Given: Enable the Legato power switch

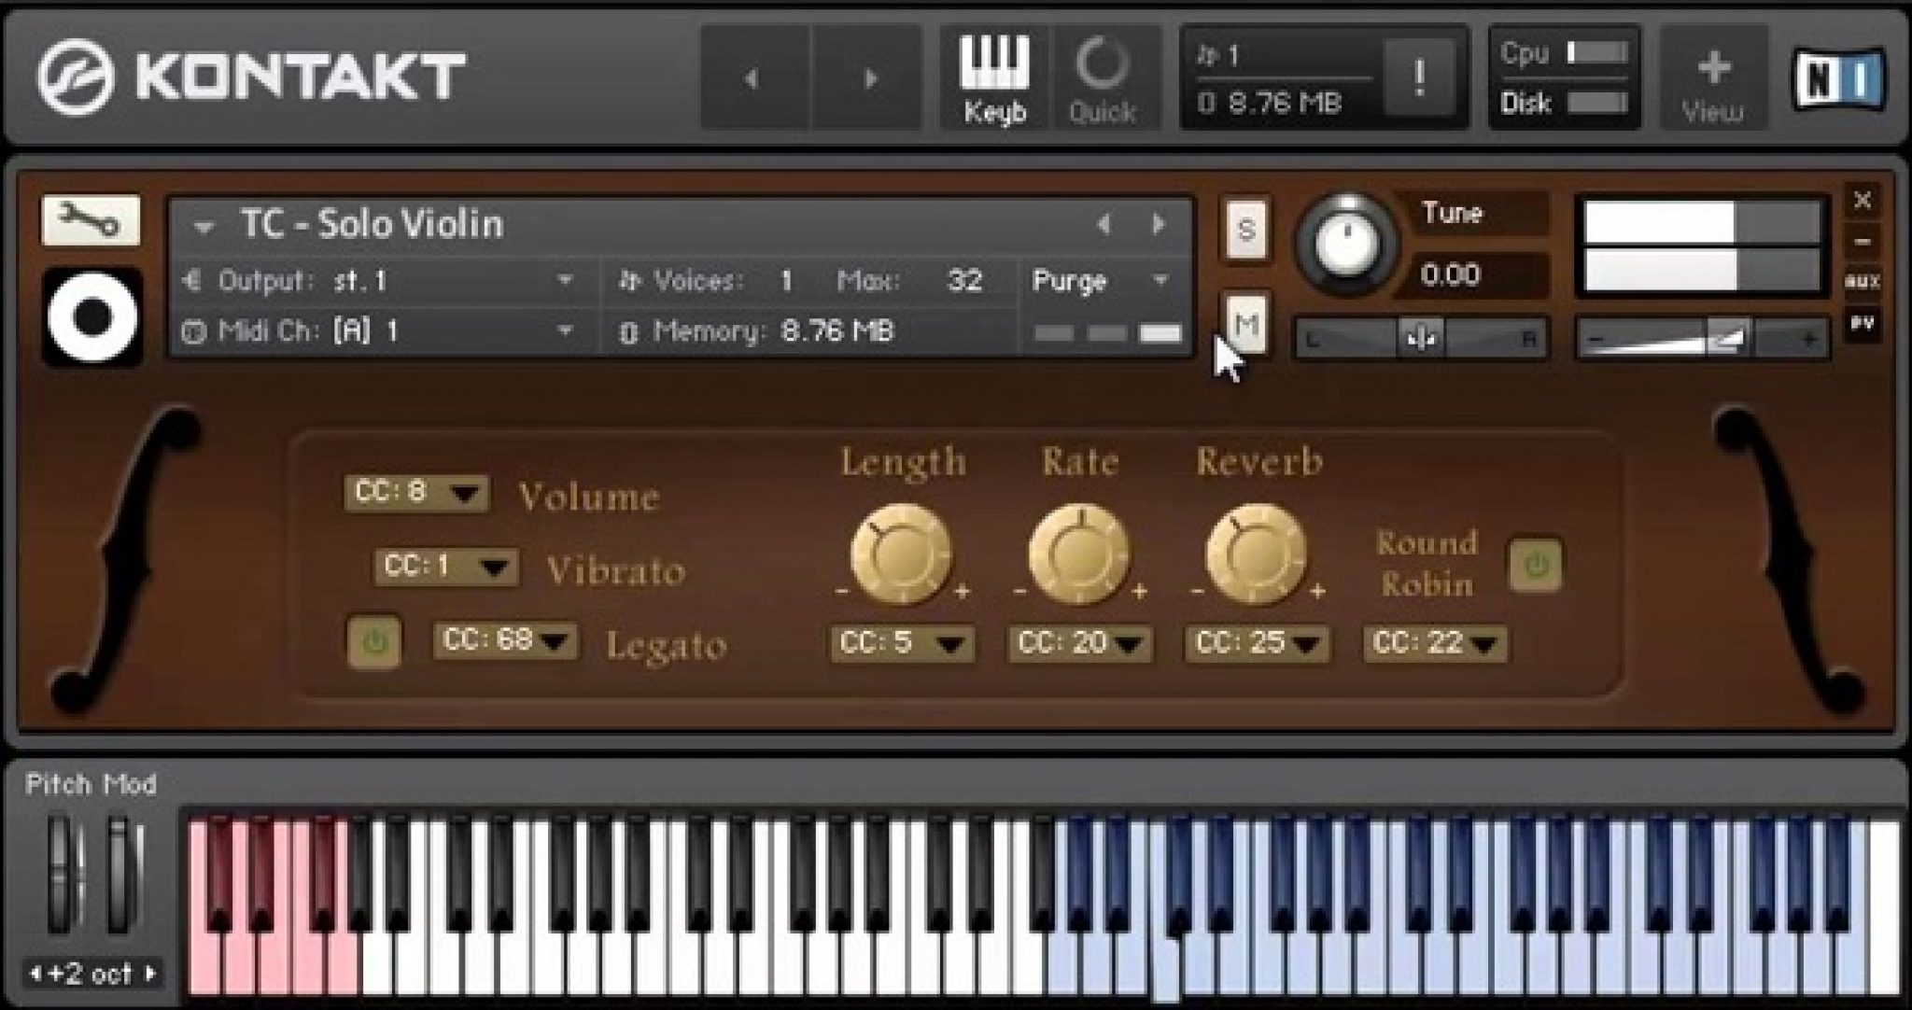Looking at the screenshot, I should tap(373, 642).
